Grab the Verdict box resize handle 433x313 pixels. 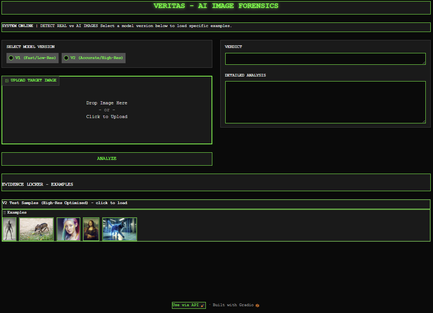(423, 63)
